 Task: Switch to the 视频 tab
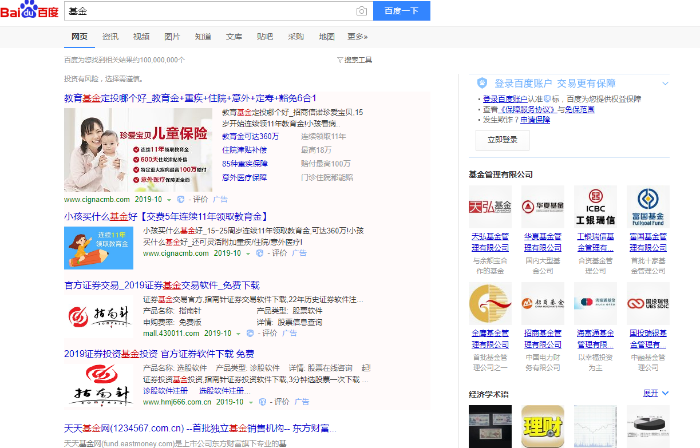coord(141,37)
